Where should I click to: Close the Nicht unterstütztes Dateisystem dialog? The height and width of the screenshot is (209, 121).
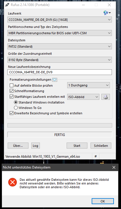(114, 167)
